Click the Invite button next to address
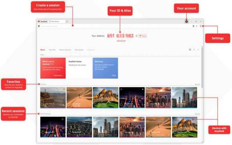 click(143, 36)
